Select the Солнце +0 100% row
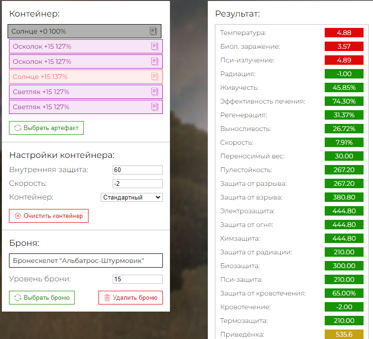 84,31
